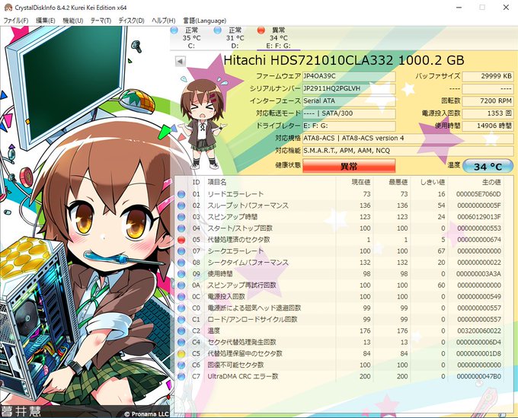
Task: Click the ATA8-ACS standard field
Action: pyautogui.click(x=408, y=139)
